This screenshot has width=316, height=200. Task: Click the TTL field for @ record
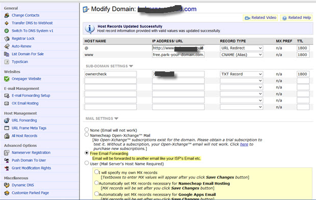(x=303, y=48)
